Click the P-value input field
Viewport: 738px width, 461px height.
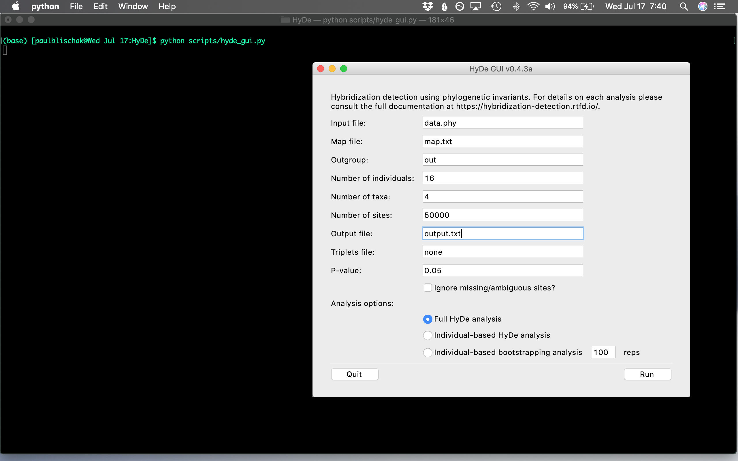pos(502,270)
